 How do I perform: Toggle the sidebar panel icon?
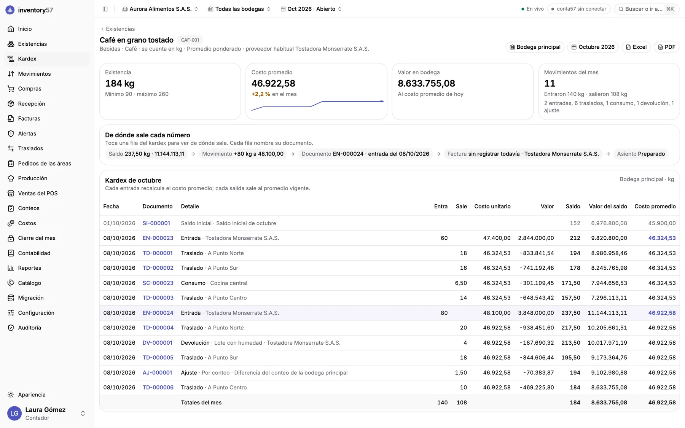point(105,9)
